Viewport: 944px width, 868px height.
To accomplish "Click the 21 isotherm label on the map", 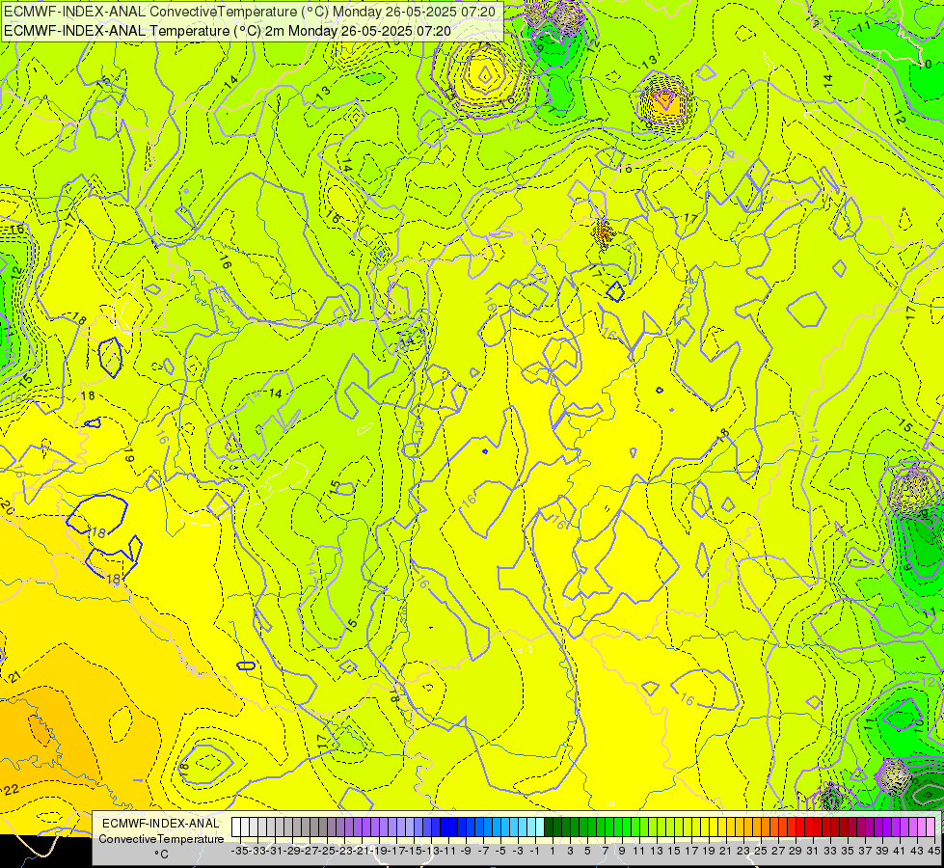I will tap(15, 676).
